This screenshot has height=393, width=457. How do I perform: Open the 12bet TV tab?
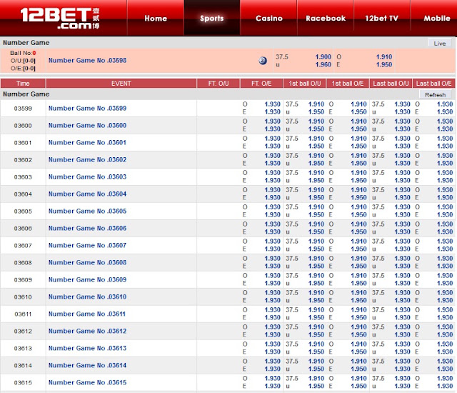pos(381,18)
